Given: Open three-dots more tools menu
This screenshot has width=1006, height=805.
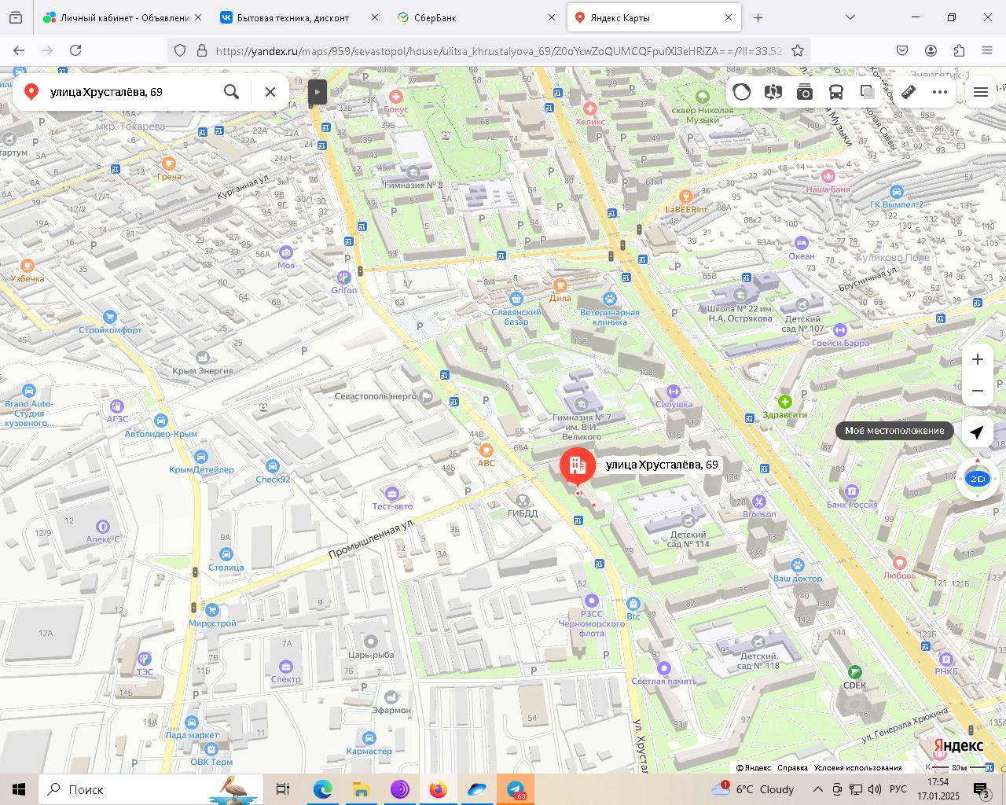Looking at the screenshot, I should (x=940, y=92).
